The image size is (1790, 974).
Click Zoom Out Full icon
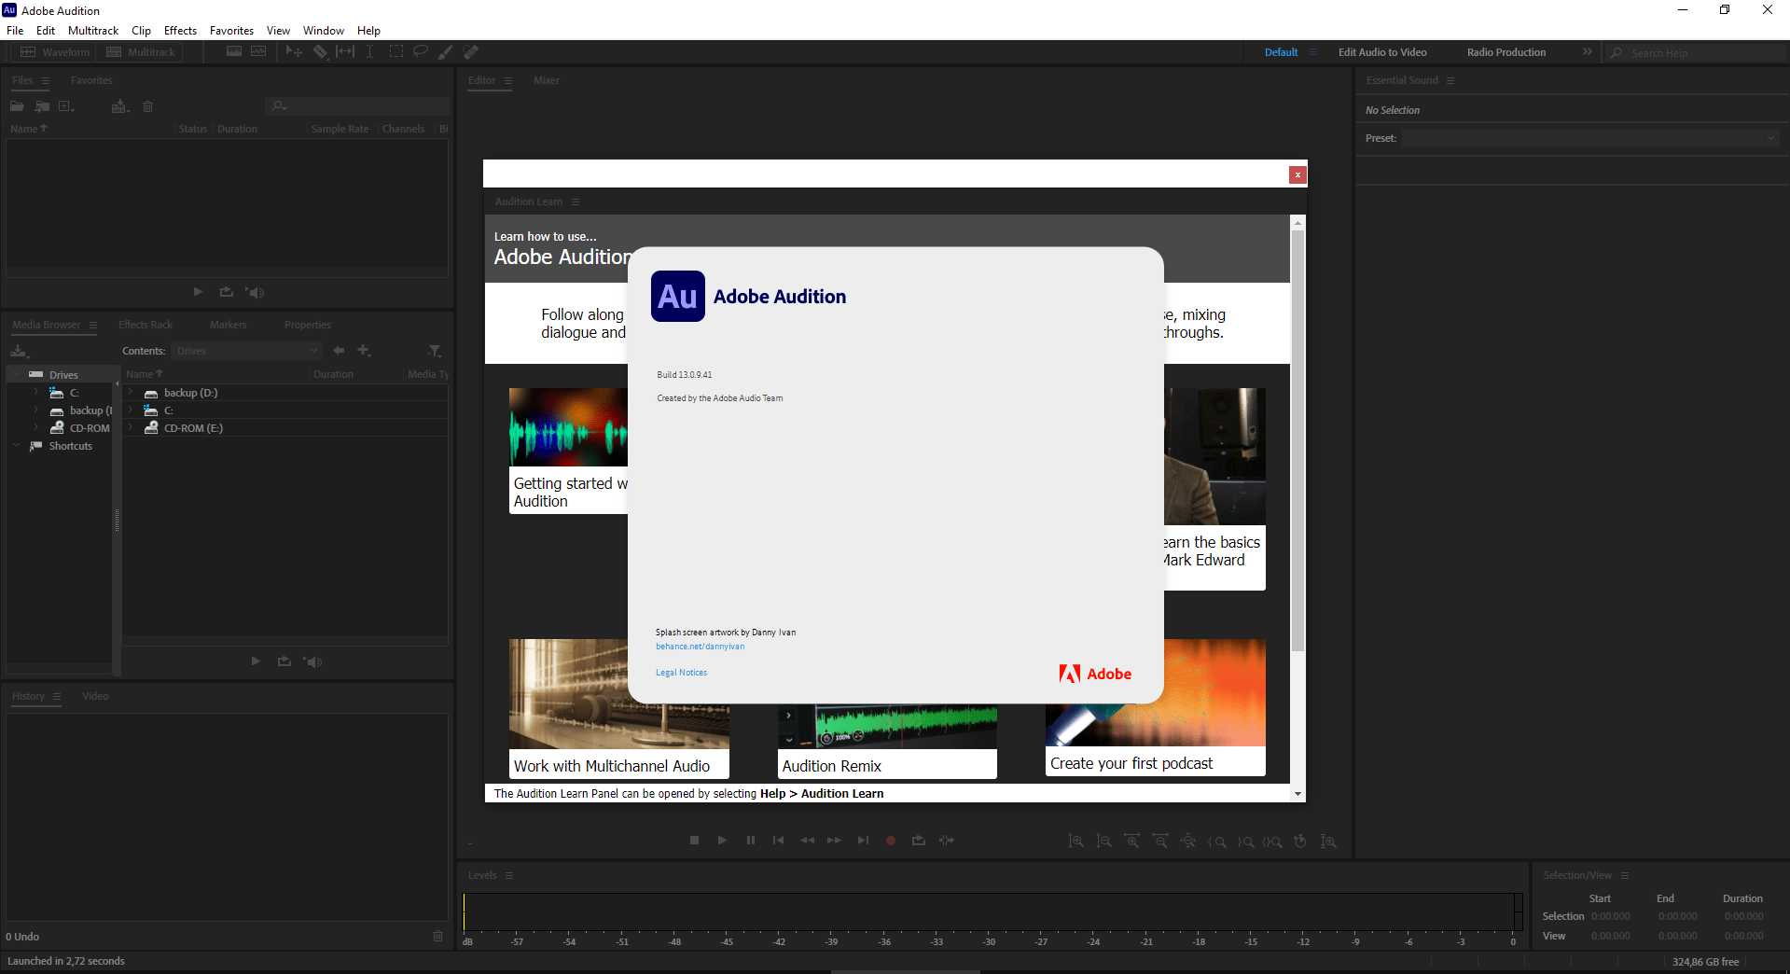pos(1188,842)
